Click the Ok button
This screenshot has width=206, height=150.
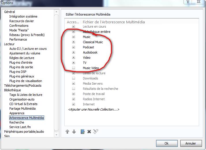tap(166, 143)
